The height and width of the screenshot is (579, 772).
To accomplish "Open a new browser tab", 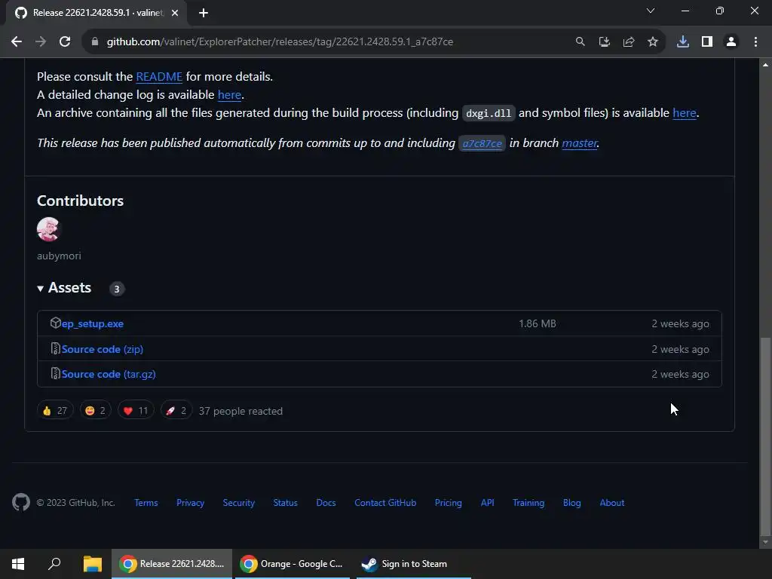I will 204,13.
